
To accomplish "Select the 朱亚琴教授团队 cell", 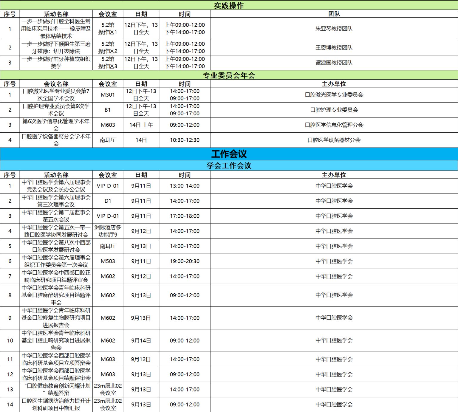I will 334,29.
